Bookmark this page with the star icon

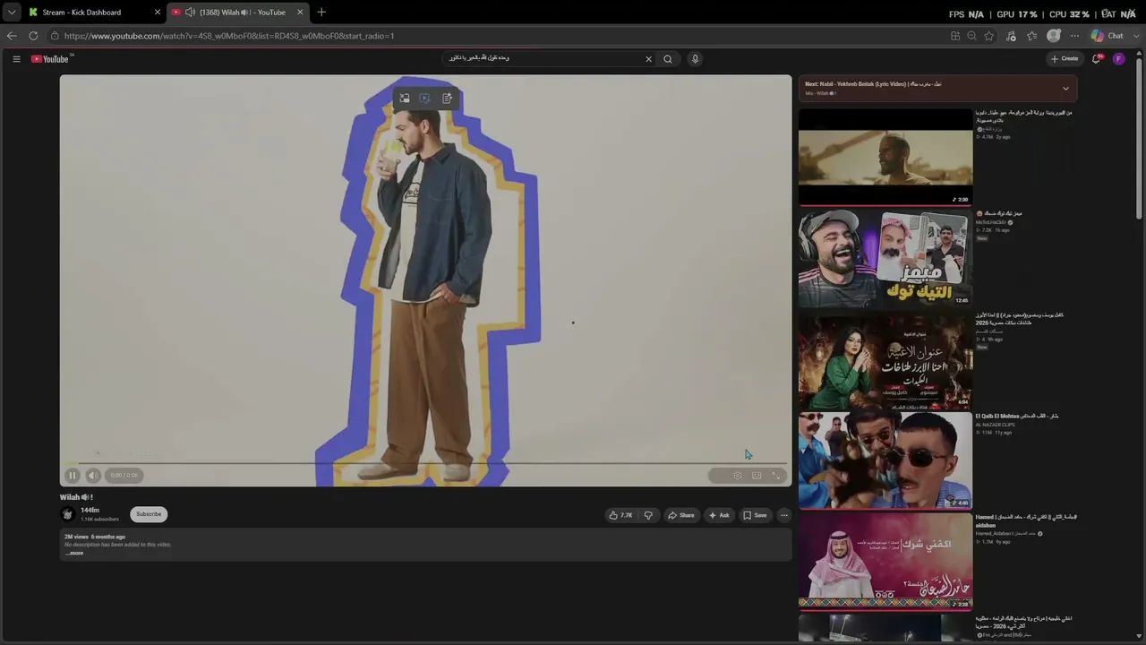click(x=989, y=36)
